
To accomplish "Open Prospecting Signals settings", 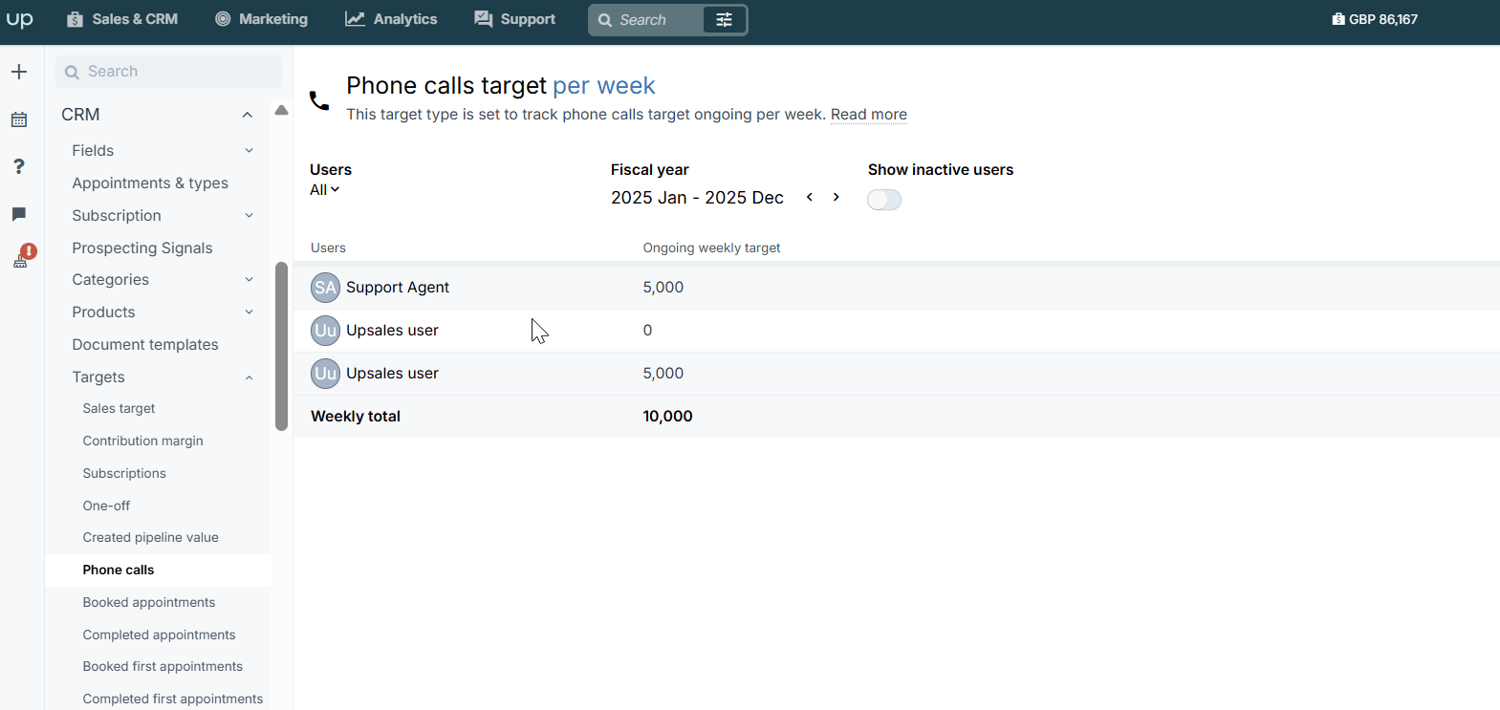I will pos(142,248).
